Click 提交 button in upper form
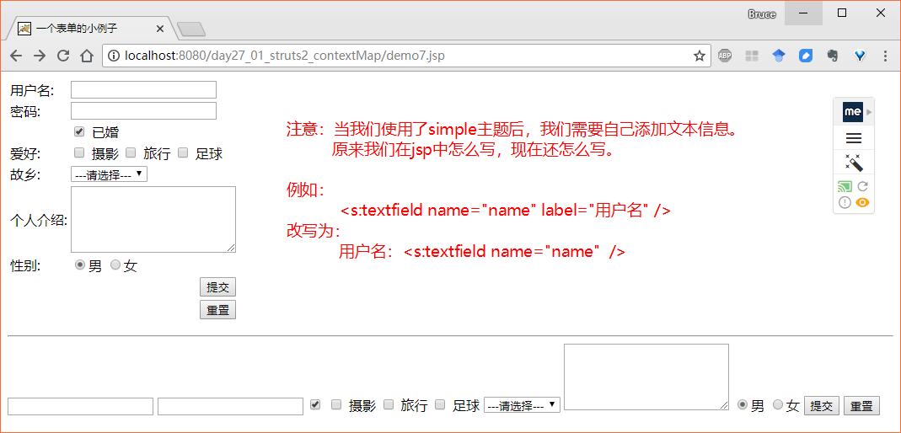Viewport: 901px width, 433px height. click(x=217, y=287)
